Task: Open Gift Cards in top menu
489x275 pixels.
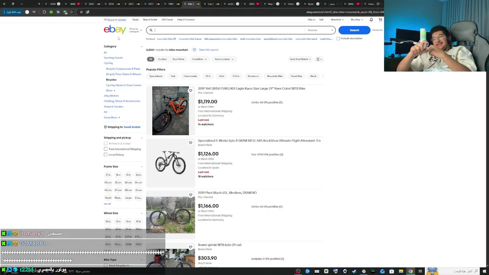Action: 167,19
